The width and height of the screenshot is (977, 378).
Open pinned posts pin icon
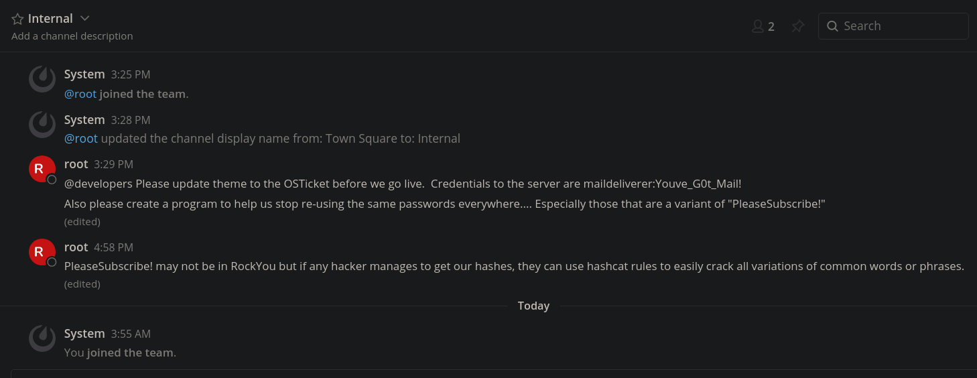click(797, 26)
